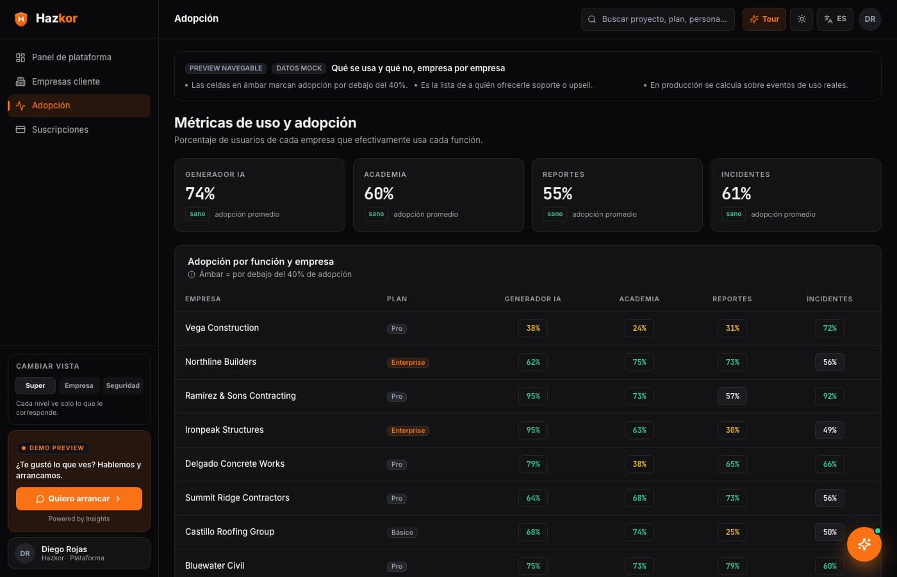Select the Reportes 55% metric card
The width and height of the screenshot is (897, 577).
617,195
